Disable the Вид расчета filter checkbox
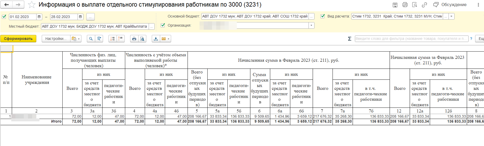Screen dimensions: 484x146 [x=323, y=16]
